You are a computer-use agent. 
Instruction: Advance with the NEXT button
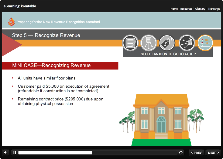pos(214,153)
